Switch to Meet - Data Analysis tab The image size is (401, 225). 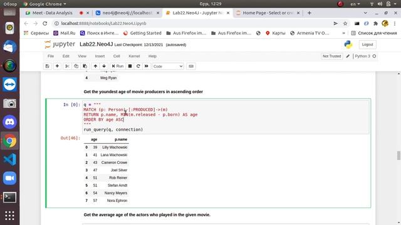click(53, 12)
